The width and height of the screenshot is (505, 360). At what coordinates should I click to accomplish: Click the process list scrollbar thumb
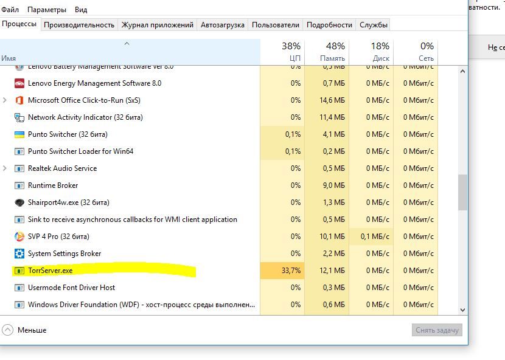click(x=463, y=193)
